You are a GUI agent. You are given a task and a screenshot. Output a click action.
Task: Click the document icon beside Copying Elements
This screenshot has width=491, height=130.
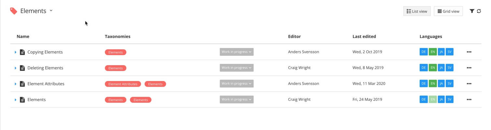pyautogui.click(x=22, y=52)
